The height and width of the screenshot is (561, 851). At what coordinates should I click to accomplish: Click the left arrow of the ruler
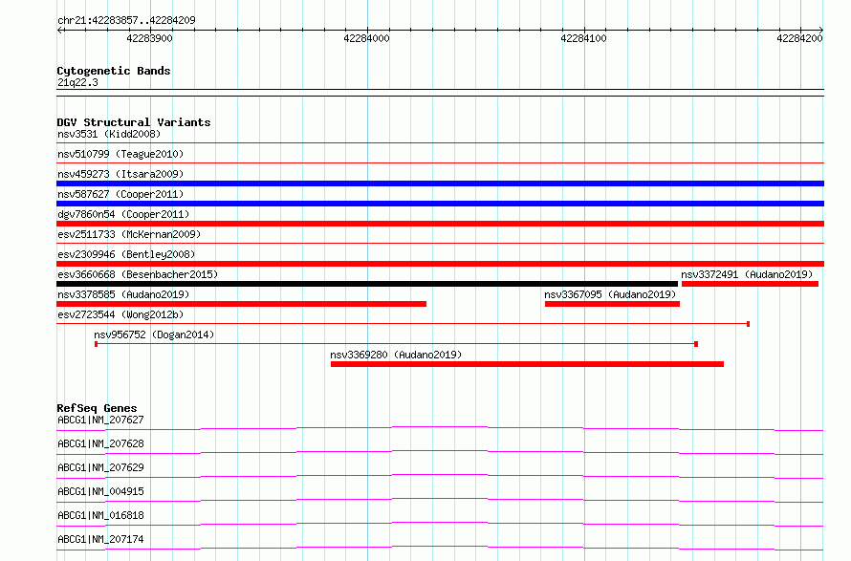click(60, 30)
